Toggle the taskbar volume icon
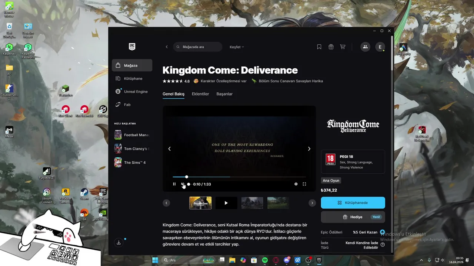Screen dimensions: 474x266 click(x=443, y=260)
